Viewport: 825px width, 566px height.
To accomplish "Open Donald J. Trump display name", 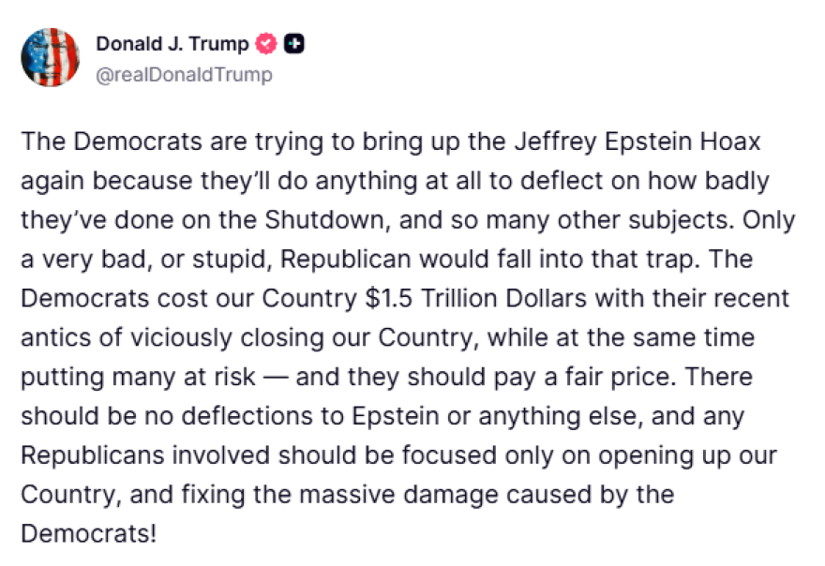I will 172,44.
